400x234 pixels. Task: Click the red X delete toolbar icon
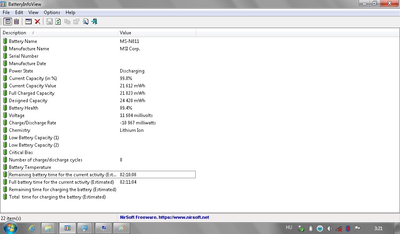[x=37, y=21]
